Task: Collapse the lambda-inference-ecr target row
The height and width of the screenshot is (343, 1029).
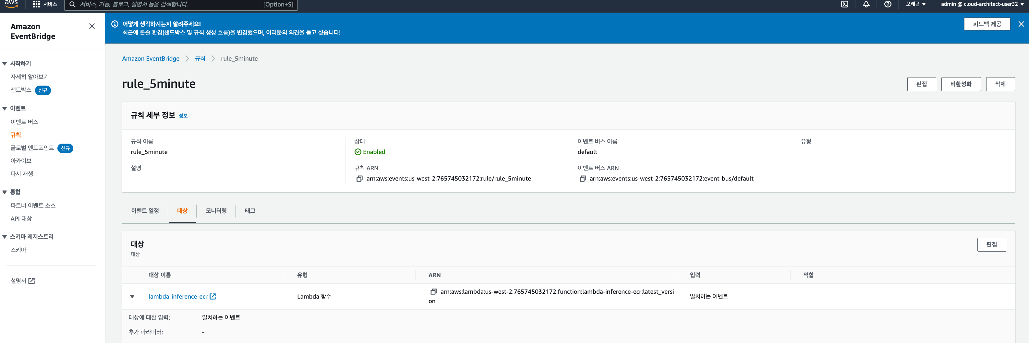Action: 132,296
